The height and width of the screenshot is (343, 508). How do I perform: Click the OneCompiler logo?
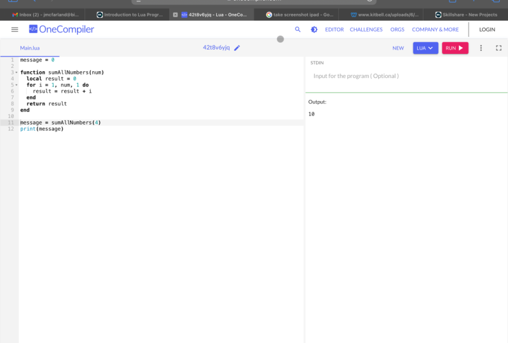pyautogui.click(x=62, y=29)
